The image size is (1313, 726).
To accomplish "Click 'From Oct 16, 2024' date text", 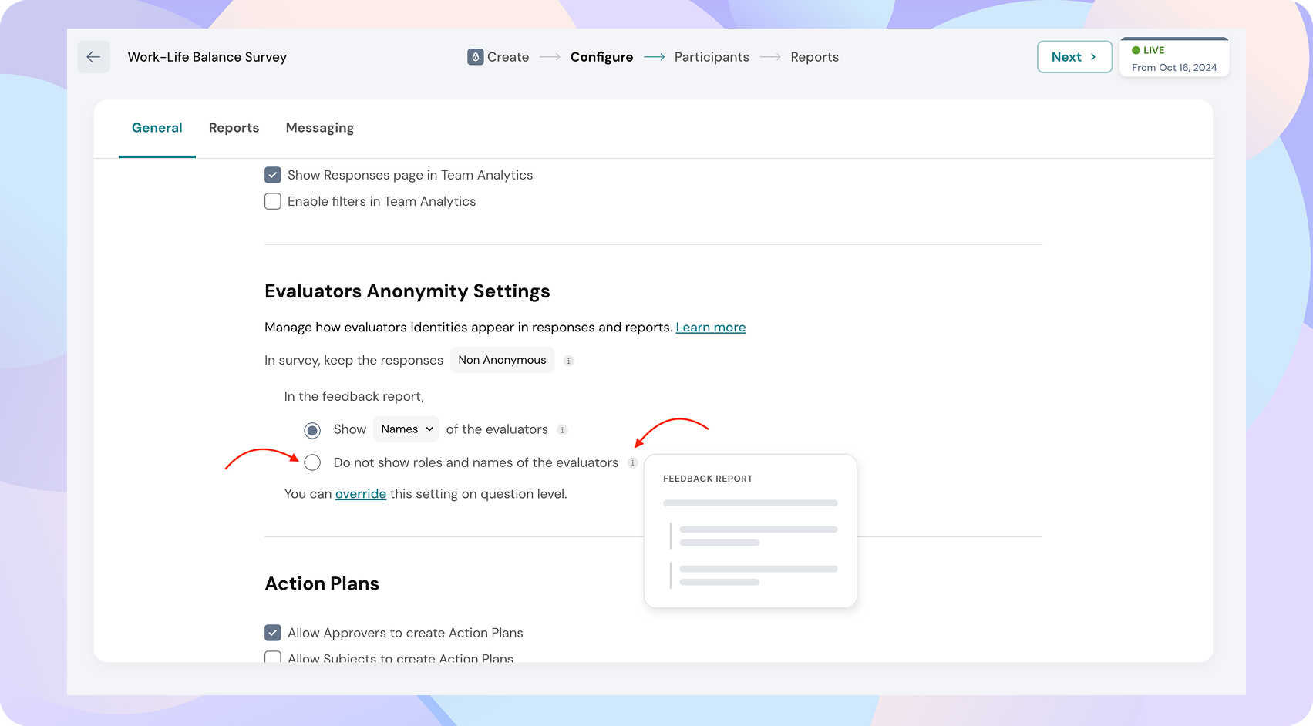I will click(1174, 68).
